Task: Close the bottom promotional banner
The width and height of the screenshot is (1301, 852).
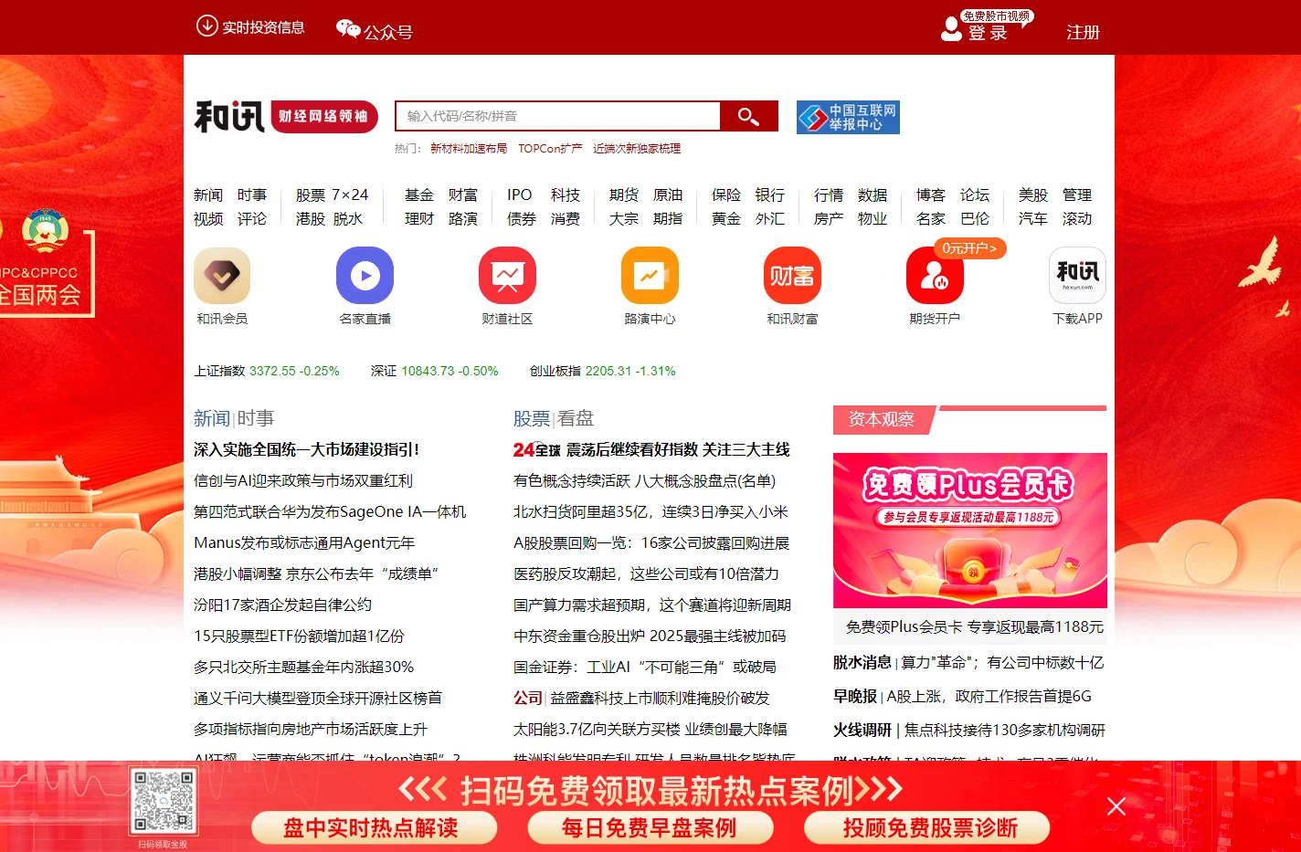Action: click(1116, 805)
